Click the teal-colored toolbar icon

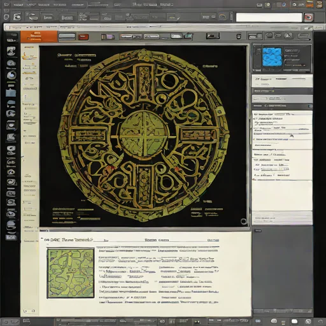click(x=188, y=36)
